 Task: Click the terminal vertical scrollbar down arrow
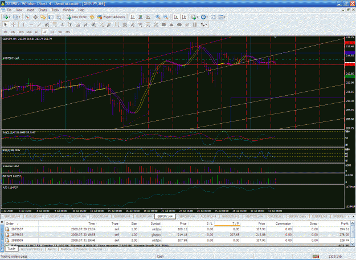(x=353, y=244)
